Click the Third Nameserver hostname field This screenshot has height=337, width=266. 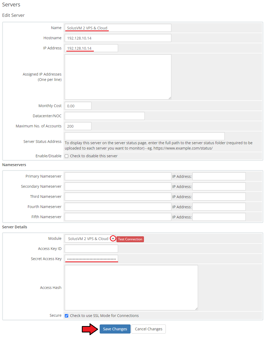(118, 197)
